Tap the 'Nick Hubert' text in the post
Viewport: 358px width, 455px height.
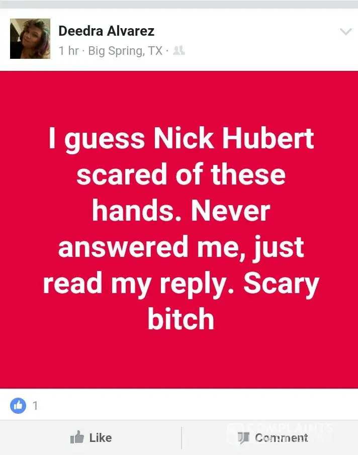(233, 138)
